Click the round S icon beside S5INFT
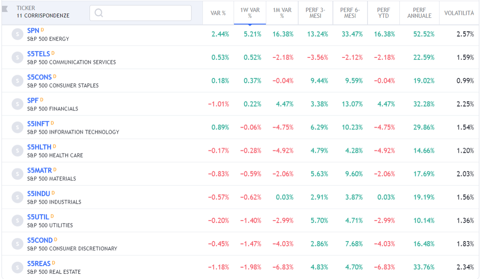480x280 pixels. [17, 127]
